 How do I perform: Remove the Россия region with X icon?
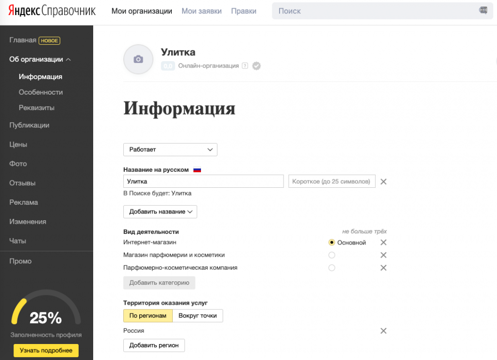point(383,331)
